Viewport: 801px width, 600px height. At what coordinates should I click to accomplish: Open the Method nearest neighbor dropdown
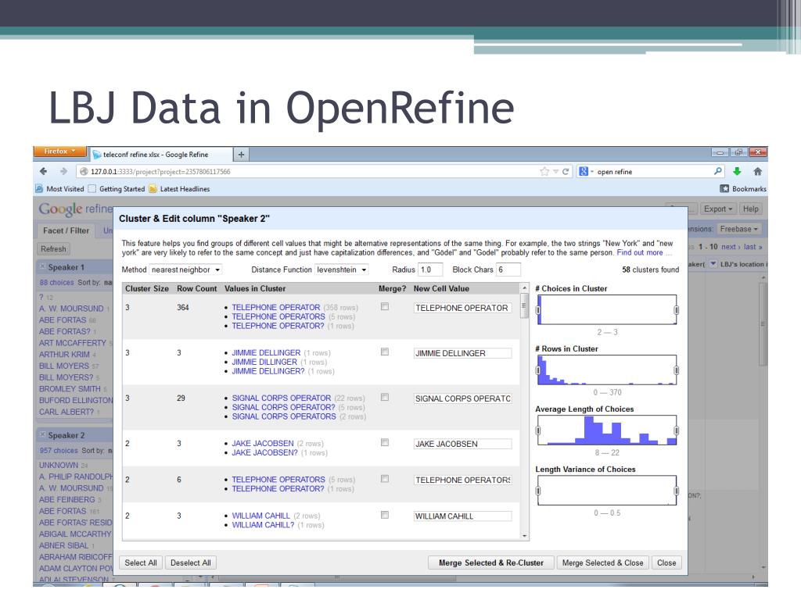coord(185,270)
